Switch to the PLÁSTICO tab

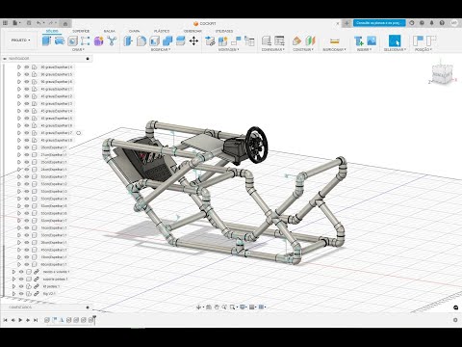(162, 31)
